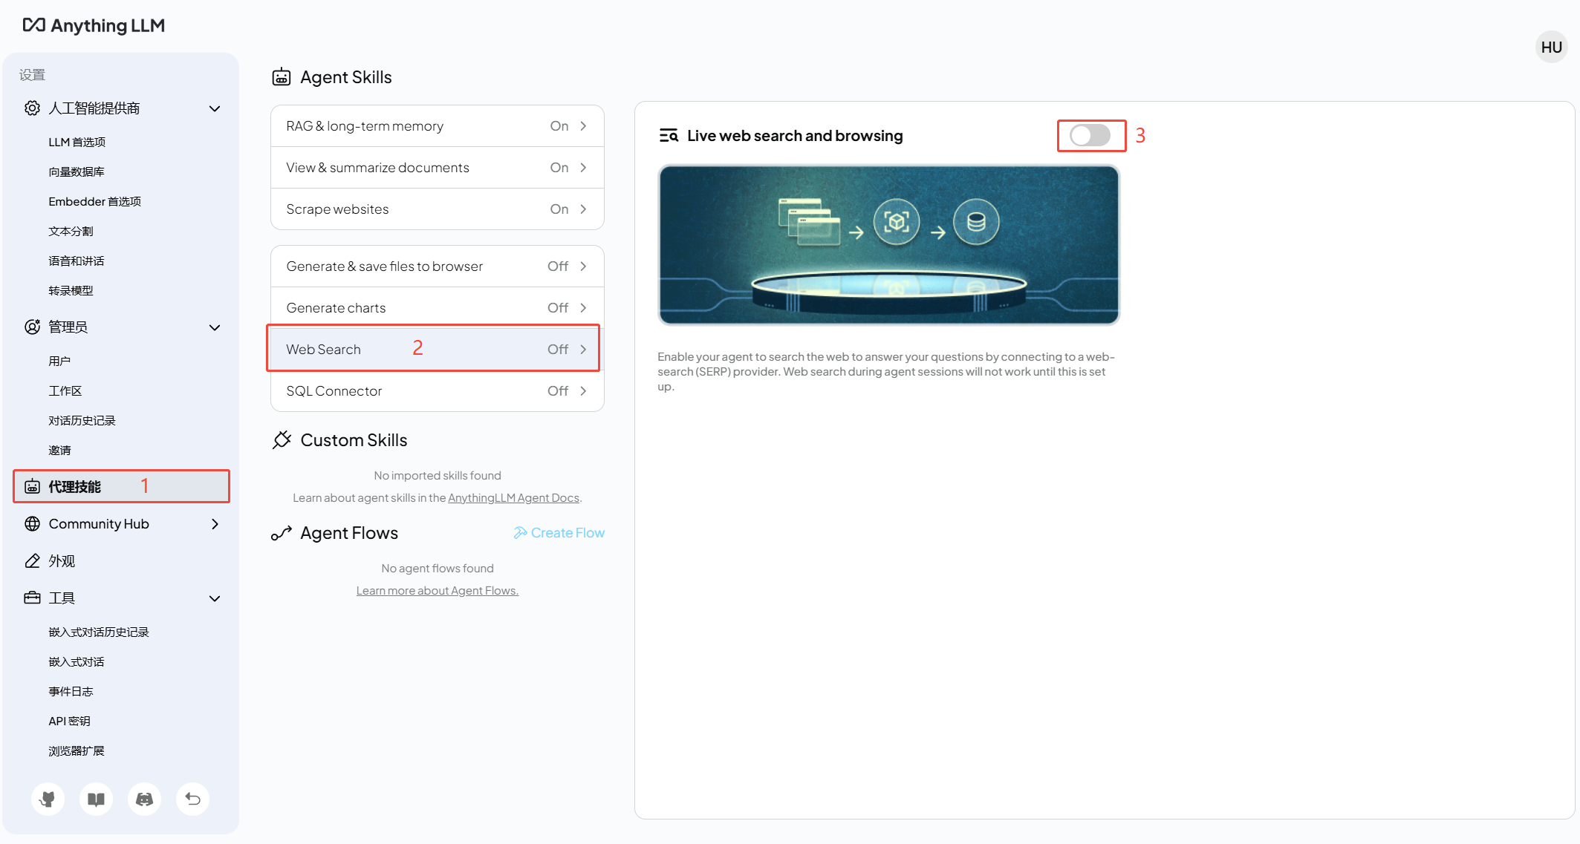Select the Web Search skill row

[437, 349]
